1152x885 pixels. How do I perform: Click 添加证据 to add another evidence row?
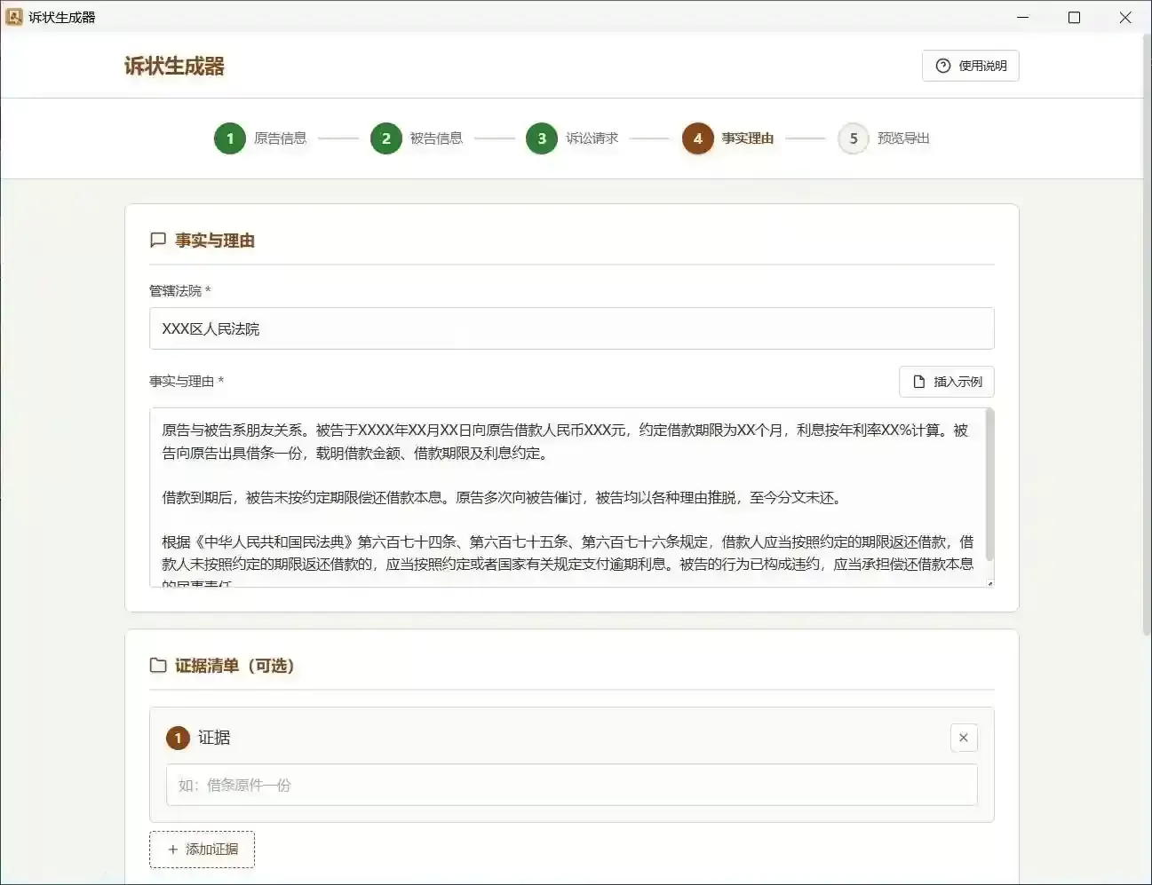(x=202, y=849)
